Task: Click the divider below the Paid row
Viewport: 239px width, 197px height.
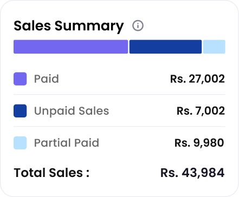Action: pyautogui.click(x=119, y=94)
